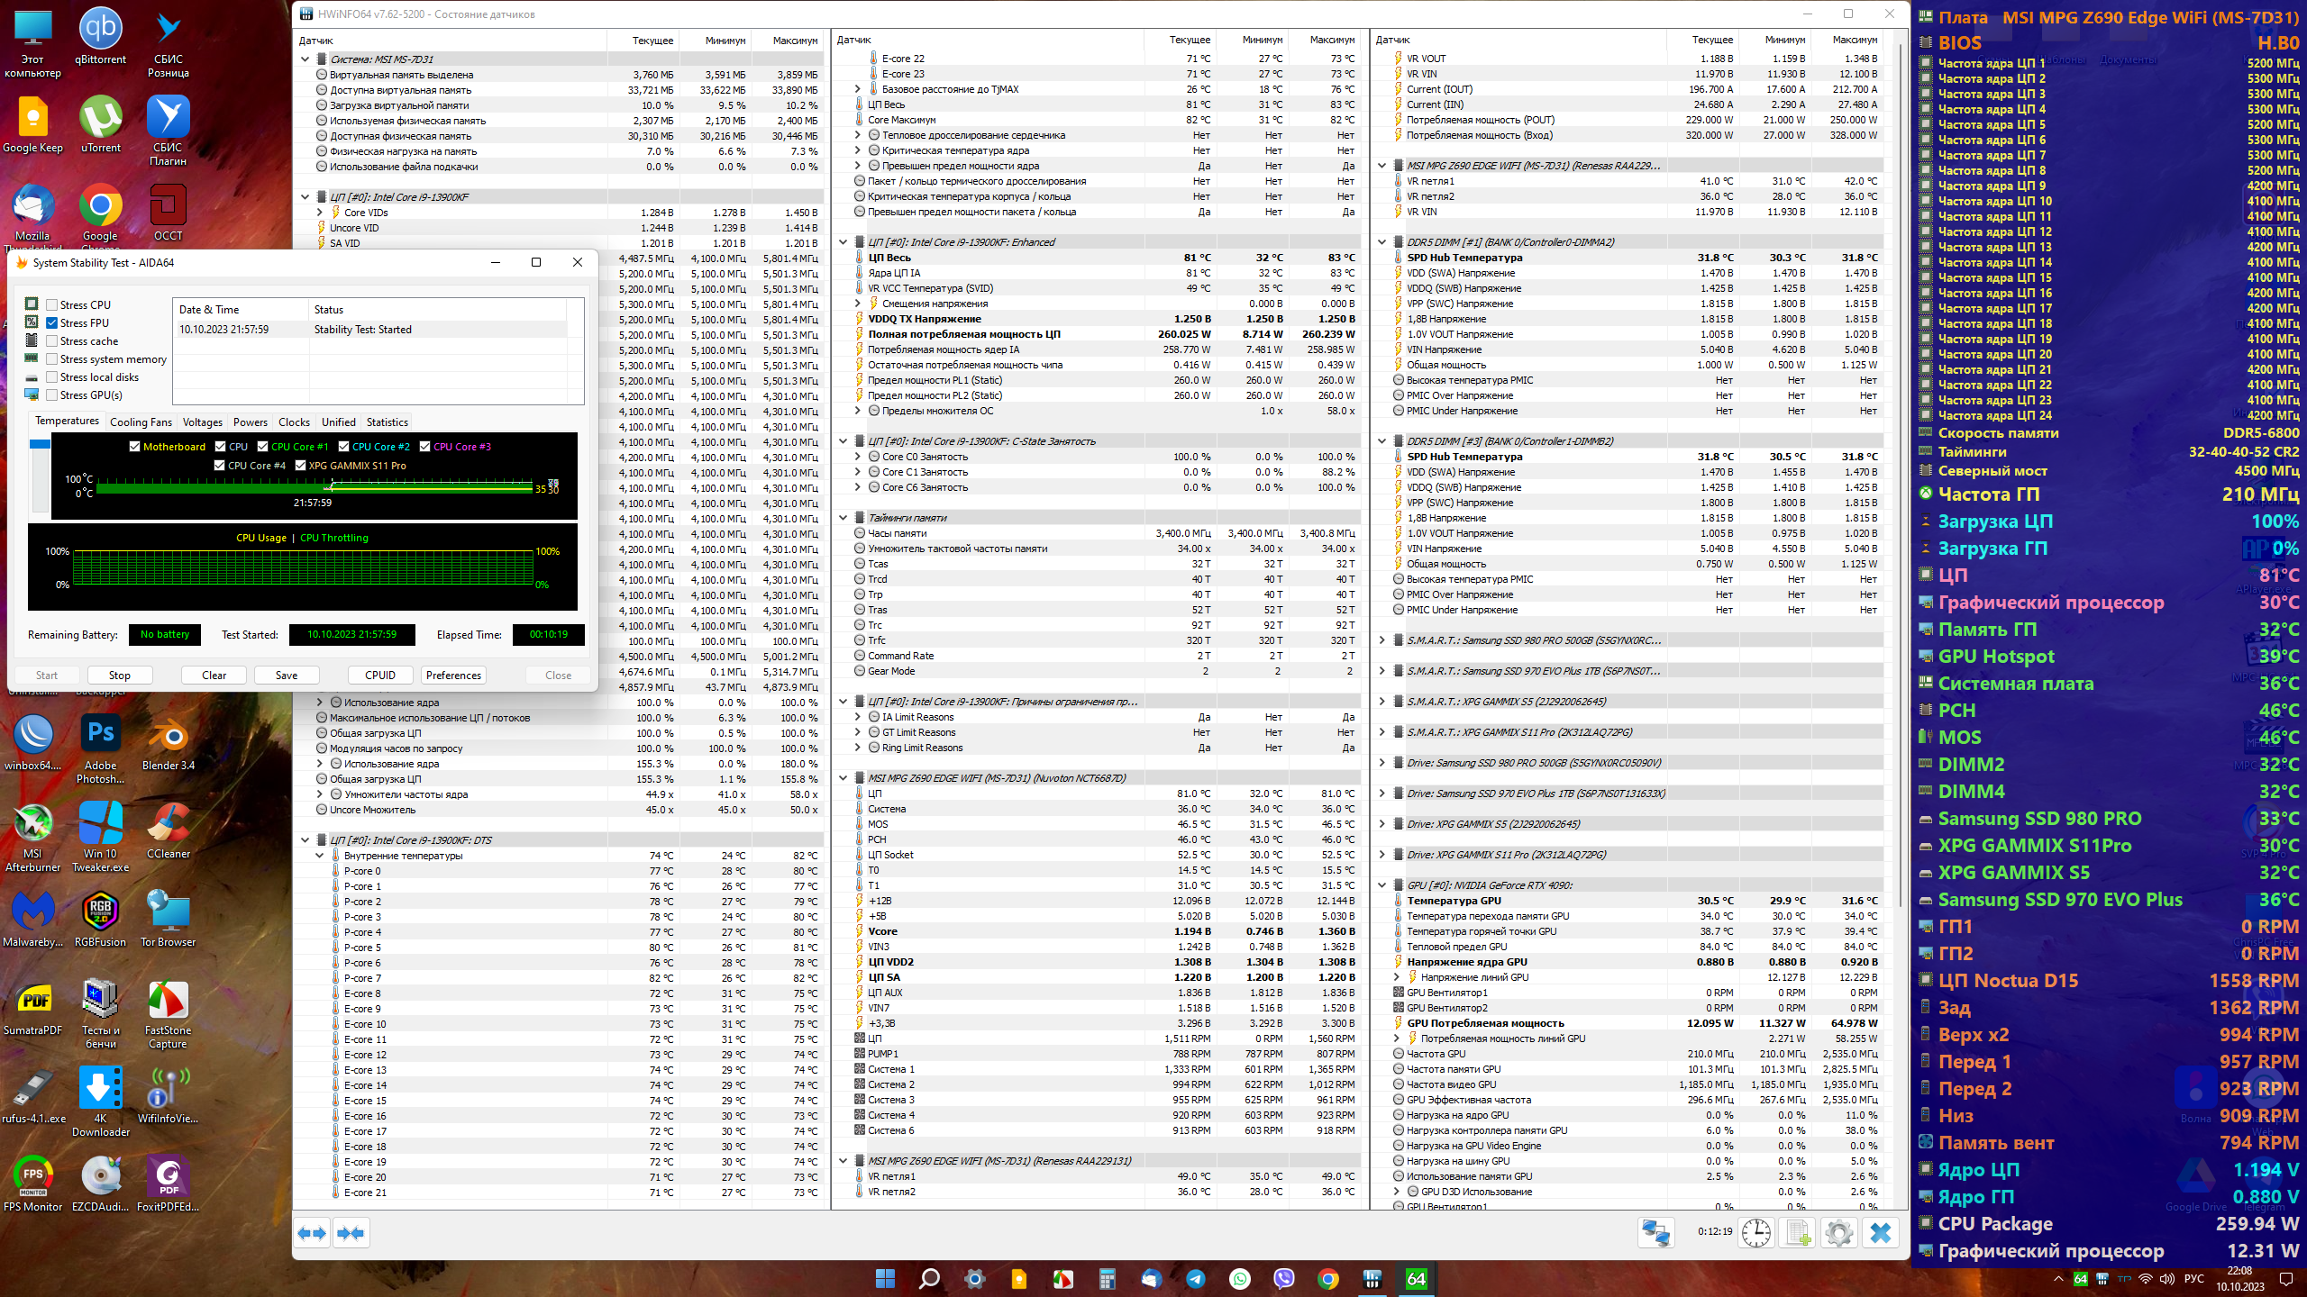The width and height of the screenshot is (2307, 1297).
Task: Click Telegram icon in the taskbar
Action: (1195, 1279)
